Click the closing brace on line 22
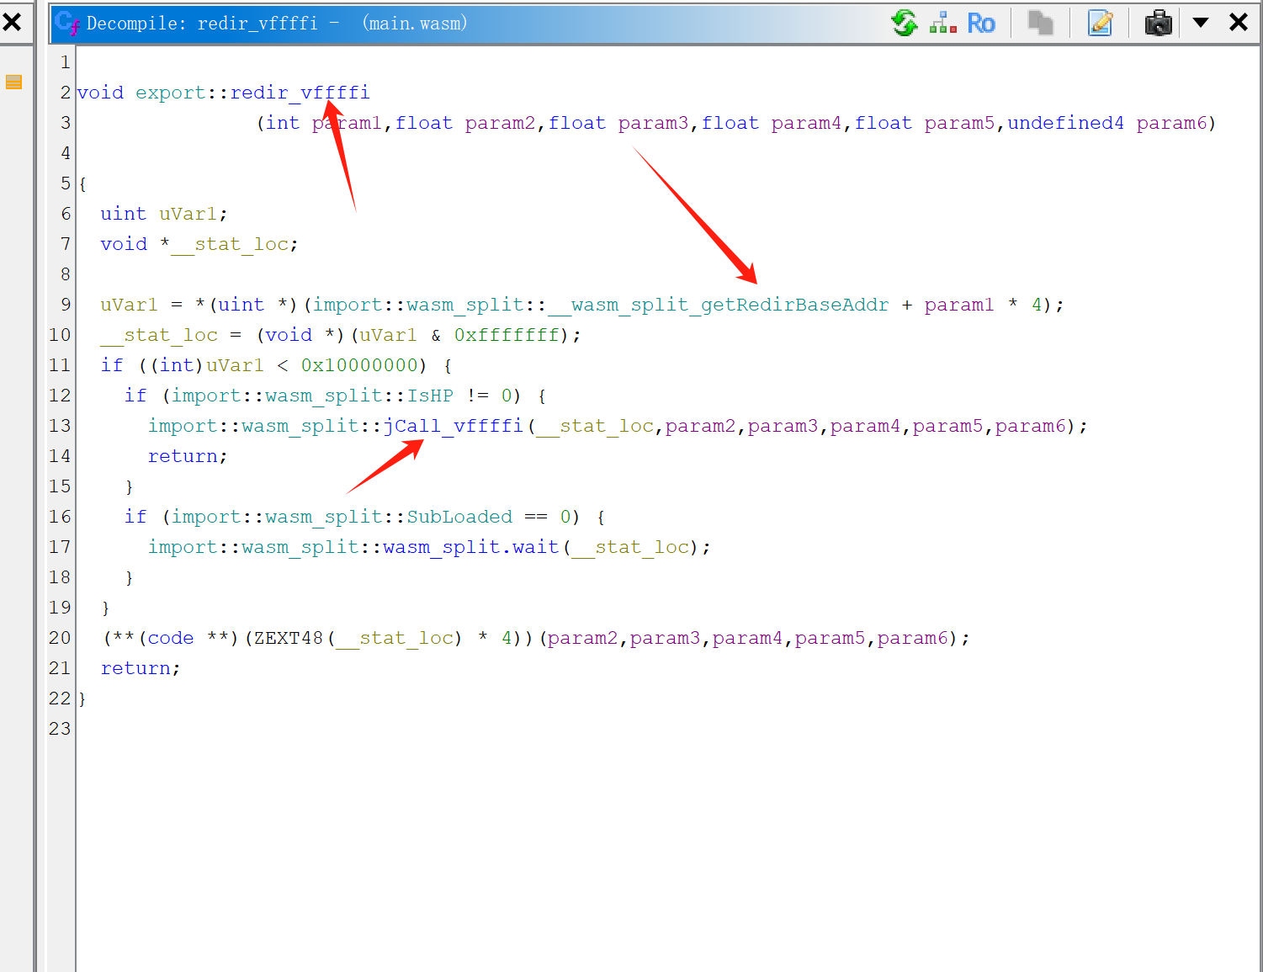This screenshot has width=1263, height=972. (82, 698)
